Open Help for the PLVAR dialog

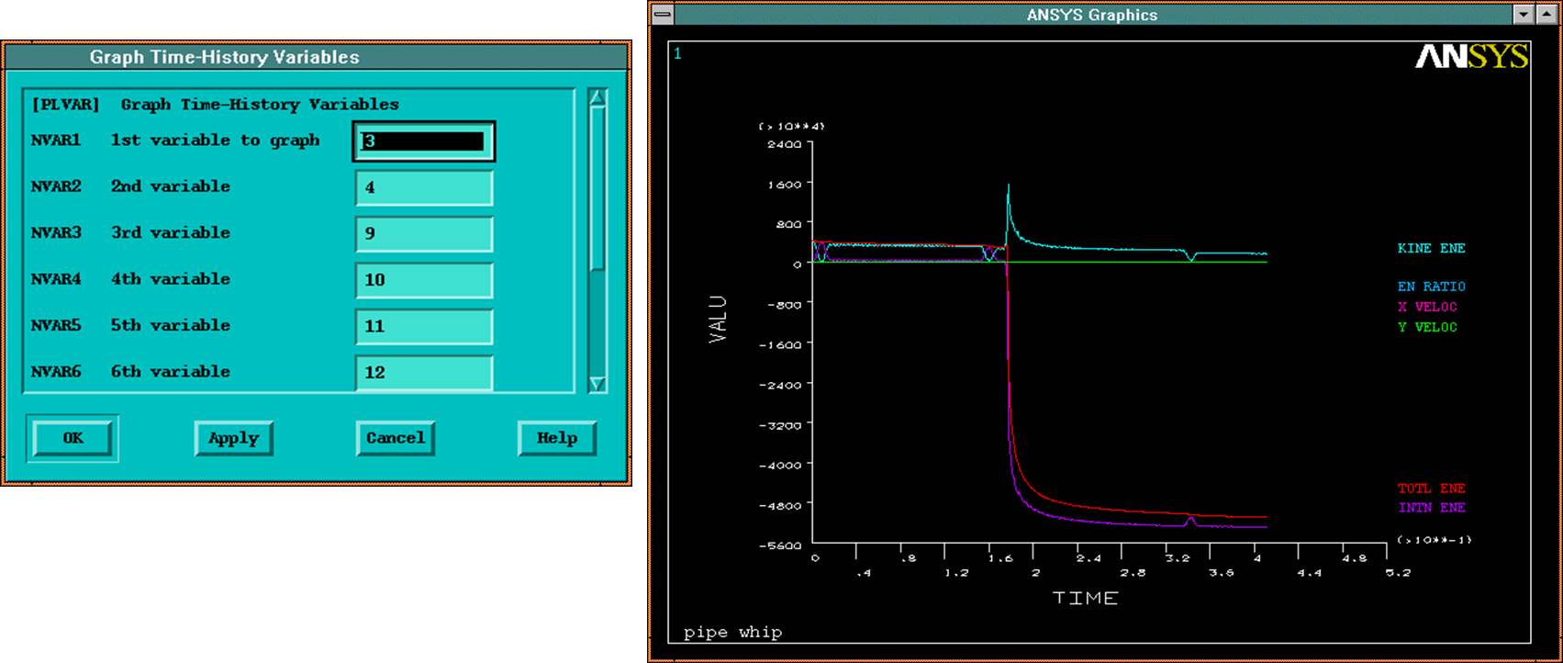(557, 438)
